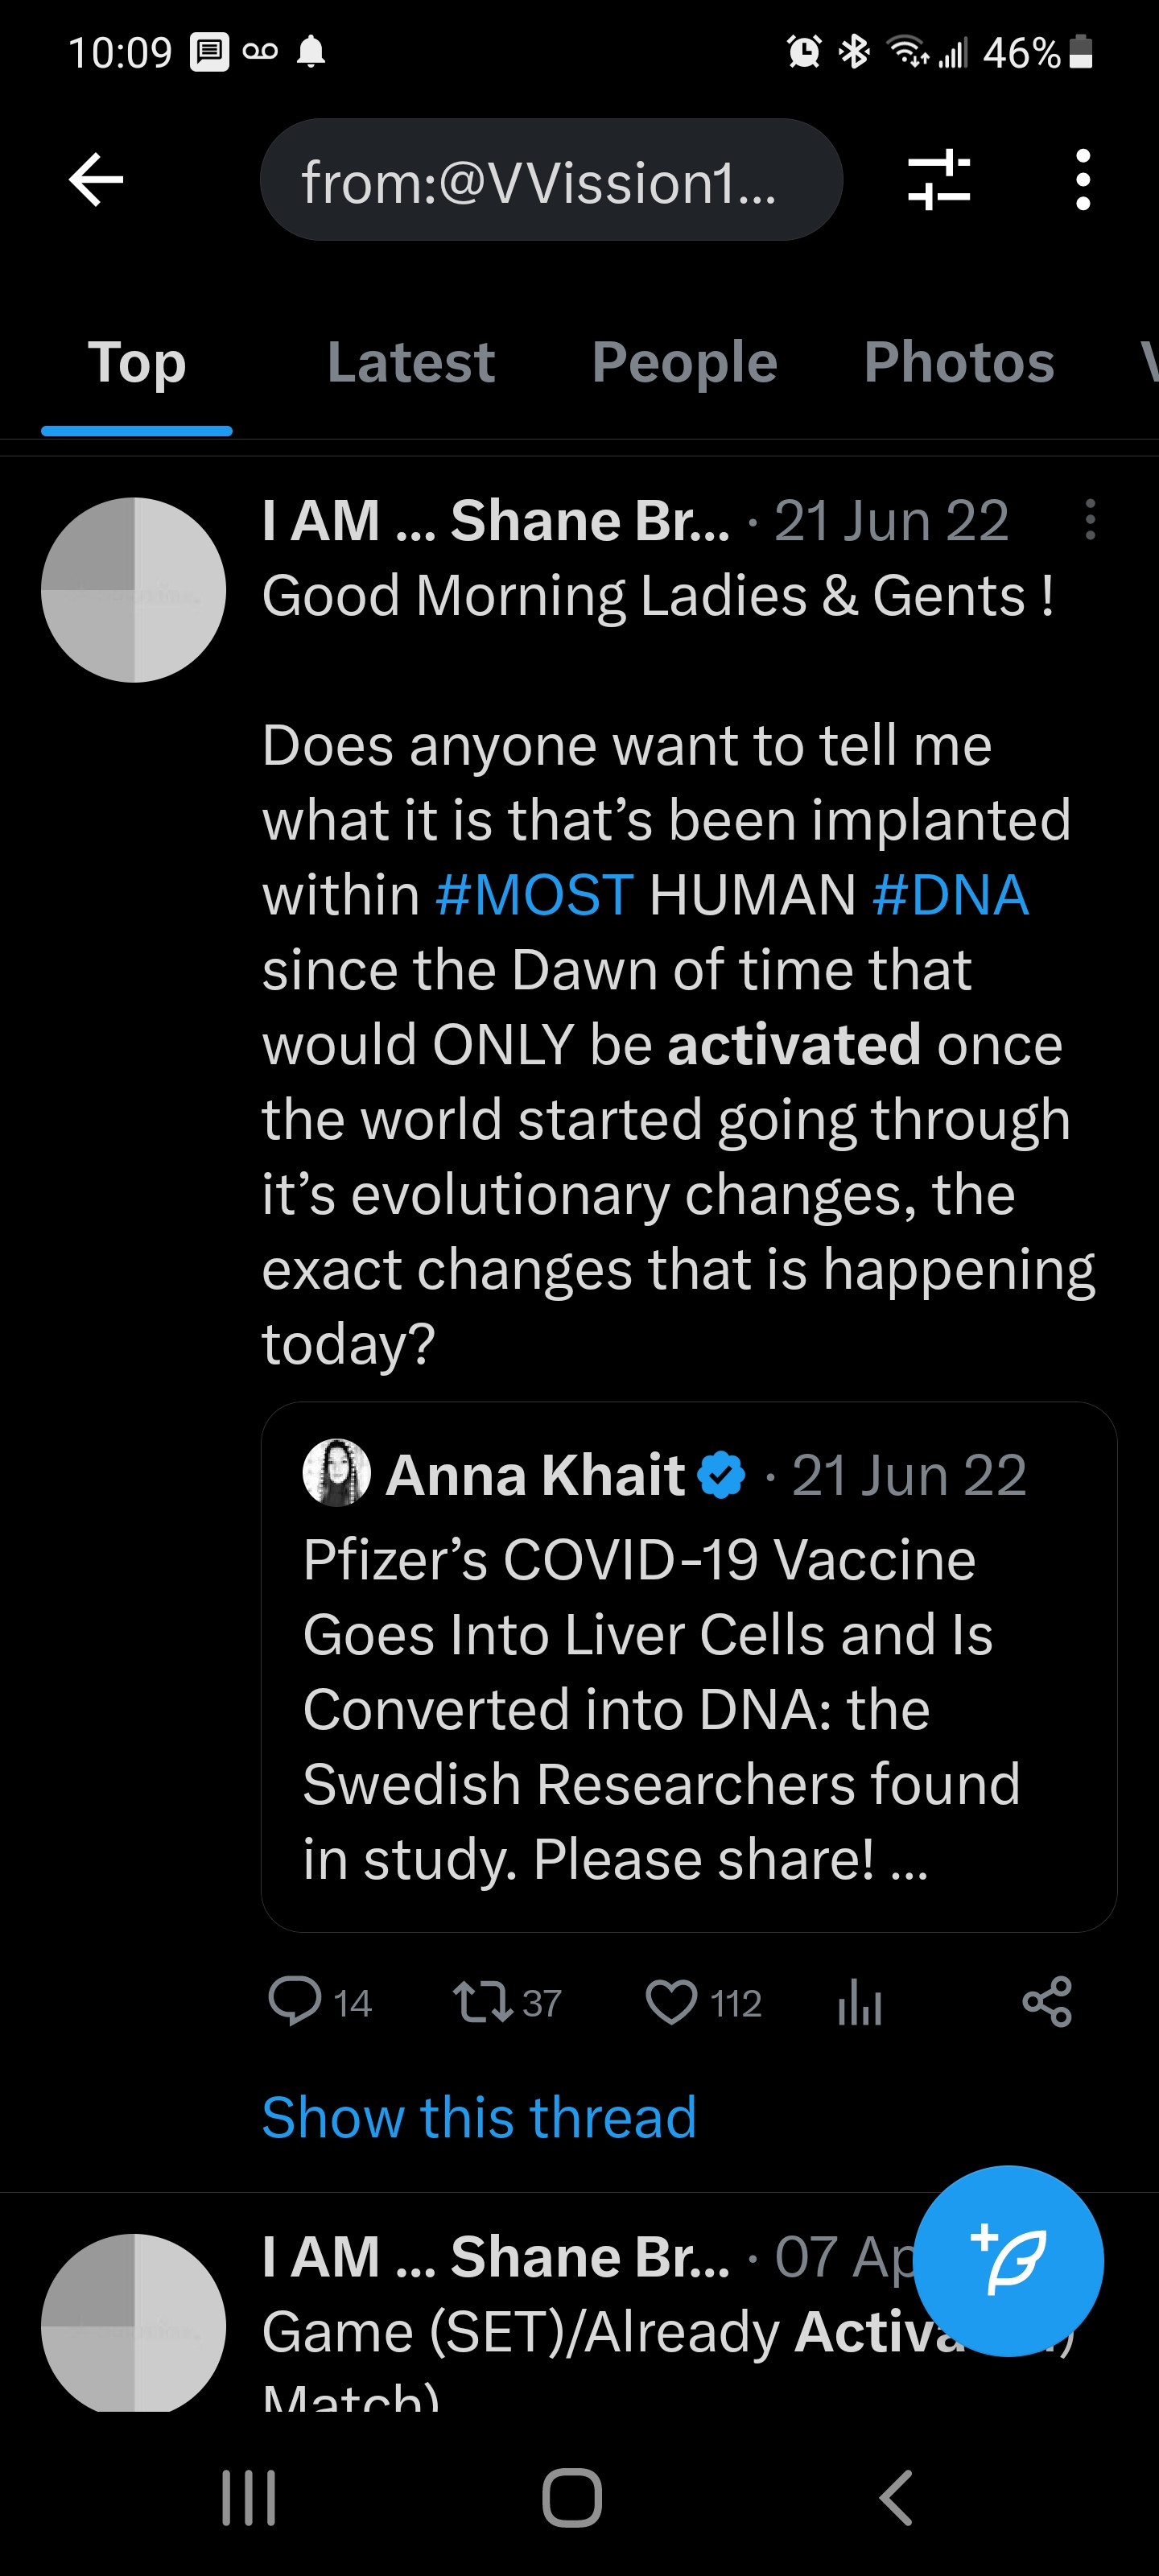Open search filters slider icon
Image resolution: width=1159 pixels, height=2576 pixels.
tap(938, 180)
